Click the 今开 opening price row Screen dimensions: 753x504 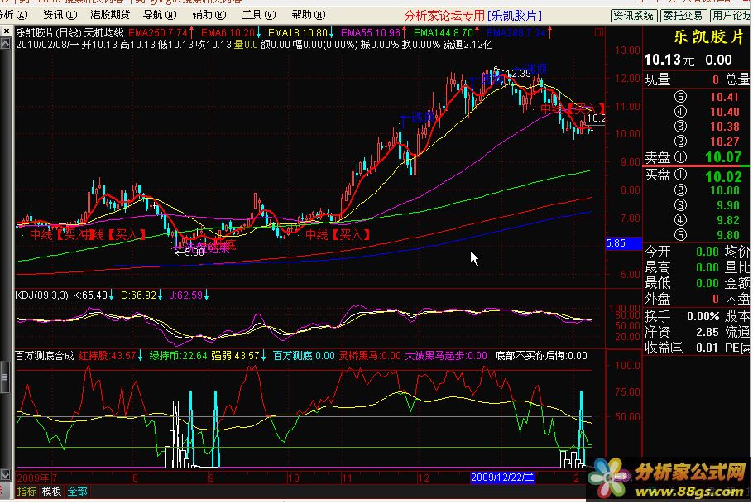[x=682, y=252]
